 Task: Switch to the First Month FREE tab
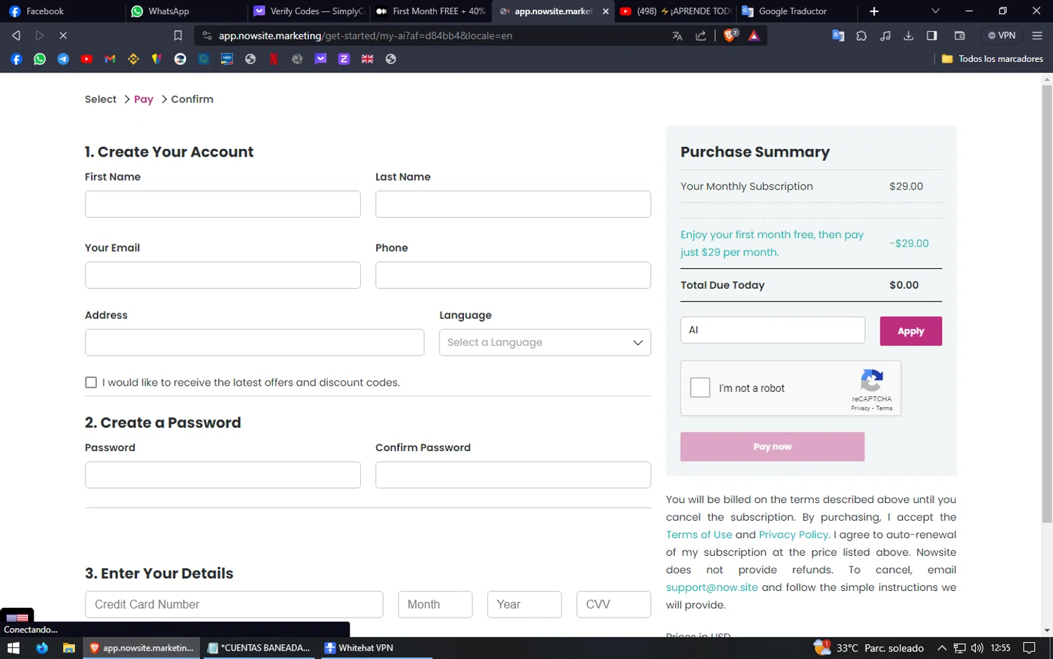431,11
